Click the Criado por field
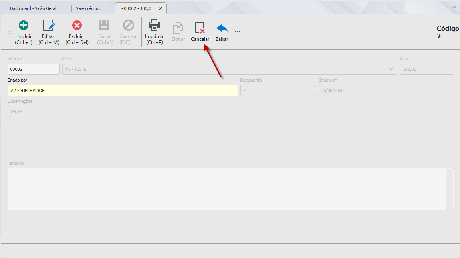This screenshot has width=460, height=258. tap(123, 90)
